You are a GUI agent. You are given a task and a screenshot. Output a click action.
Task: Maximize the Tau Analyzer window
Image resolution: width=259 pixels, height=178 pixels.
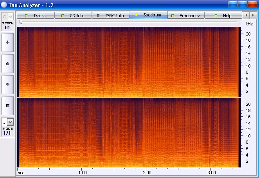(x=242, y=4)
